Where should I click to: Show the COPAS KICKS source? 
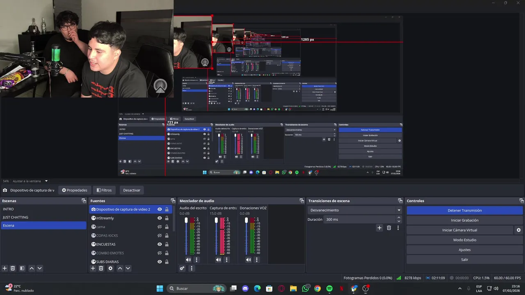(160, 236)
